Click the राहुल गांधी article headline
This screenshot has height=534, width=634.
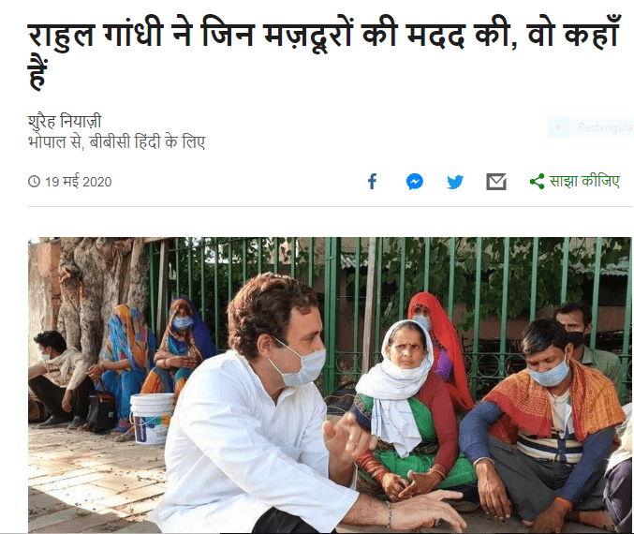pyautogui.click(x=323, y=53)
